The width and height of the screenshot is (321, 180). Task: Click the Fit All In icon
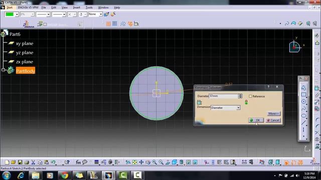[x=134, y=162]
